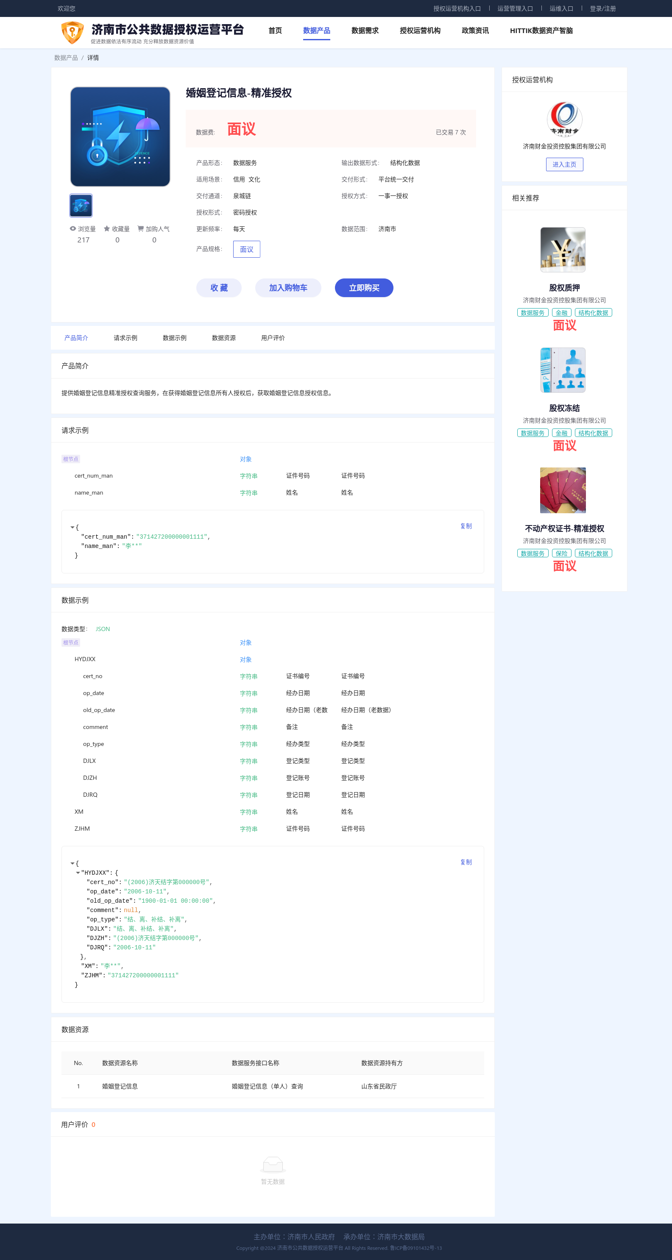The height and width of the screenshot is (1260, 672).
Task: Click the platform shield logo
Action: pos(72,33)
